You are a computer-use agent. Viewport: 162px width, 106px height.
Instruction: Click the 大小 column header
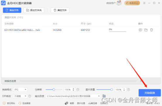pyautogui.click(x=55, y=24)
